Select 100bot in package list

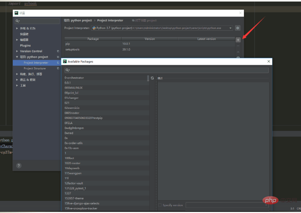pyautogui.click(x=106, y=158)
